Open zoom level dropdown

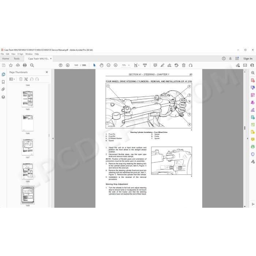129,65
